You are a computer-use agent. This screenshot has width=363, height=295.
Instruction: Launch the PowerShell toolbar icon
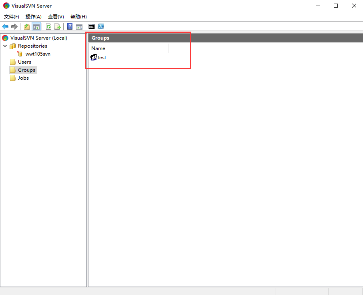pos(101,27)
